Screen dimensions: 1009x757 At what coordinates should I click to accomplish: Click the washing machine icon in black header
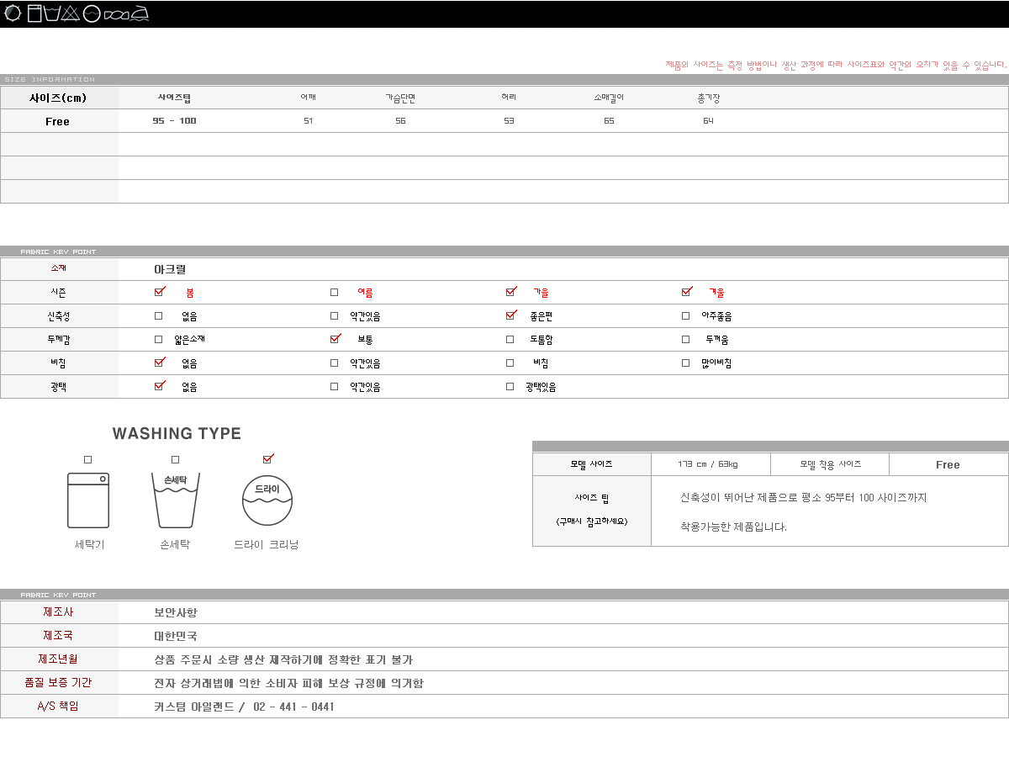(34, 13)
